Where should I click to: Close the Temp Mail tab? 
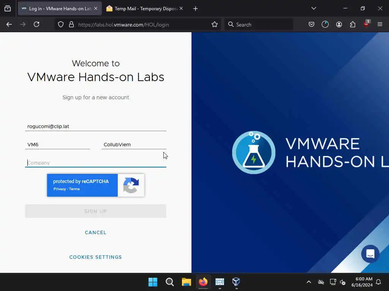coord(181,8)
